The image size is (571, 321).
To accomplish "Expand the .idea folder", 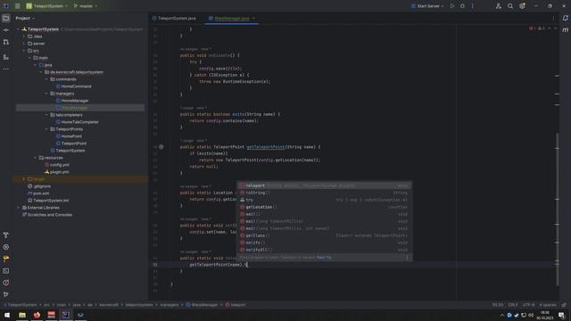I will click(24, 37).
